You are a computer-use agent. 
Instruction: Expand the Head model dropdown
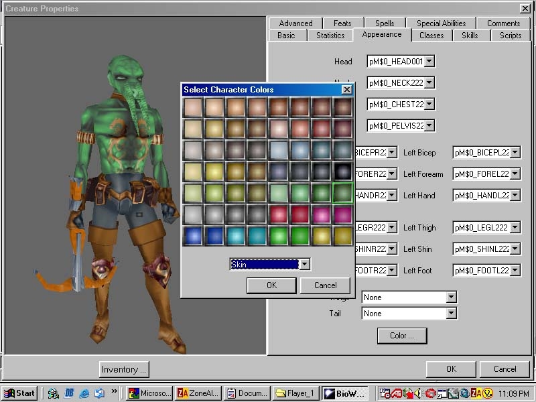pyautogui.click(x=429, y=62)
